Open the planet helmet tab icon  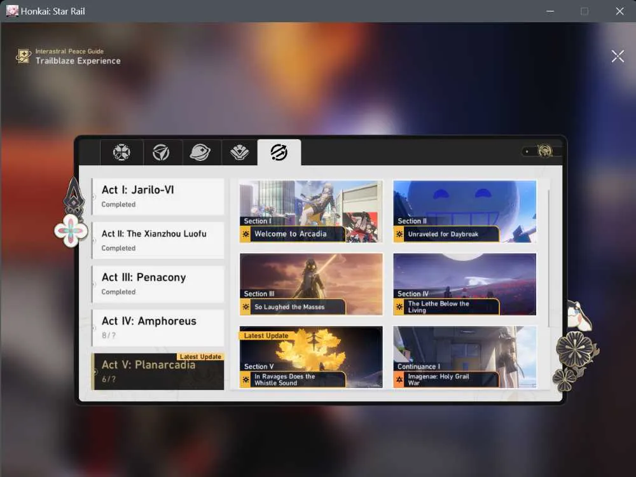point(200,153)
